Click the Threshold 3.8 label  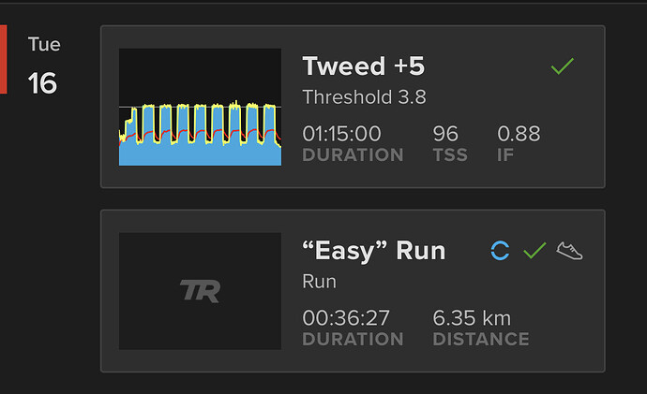pos(364,97)
